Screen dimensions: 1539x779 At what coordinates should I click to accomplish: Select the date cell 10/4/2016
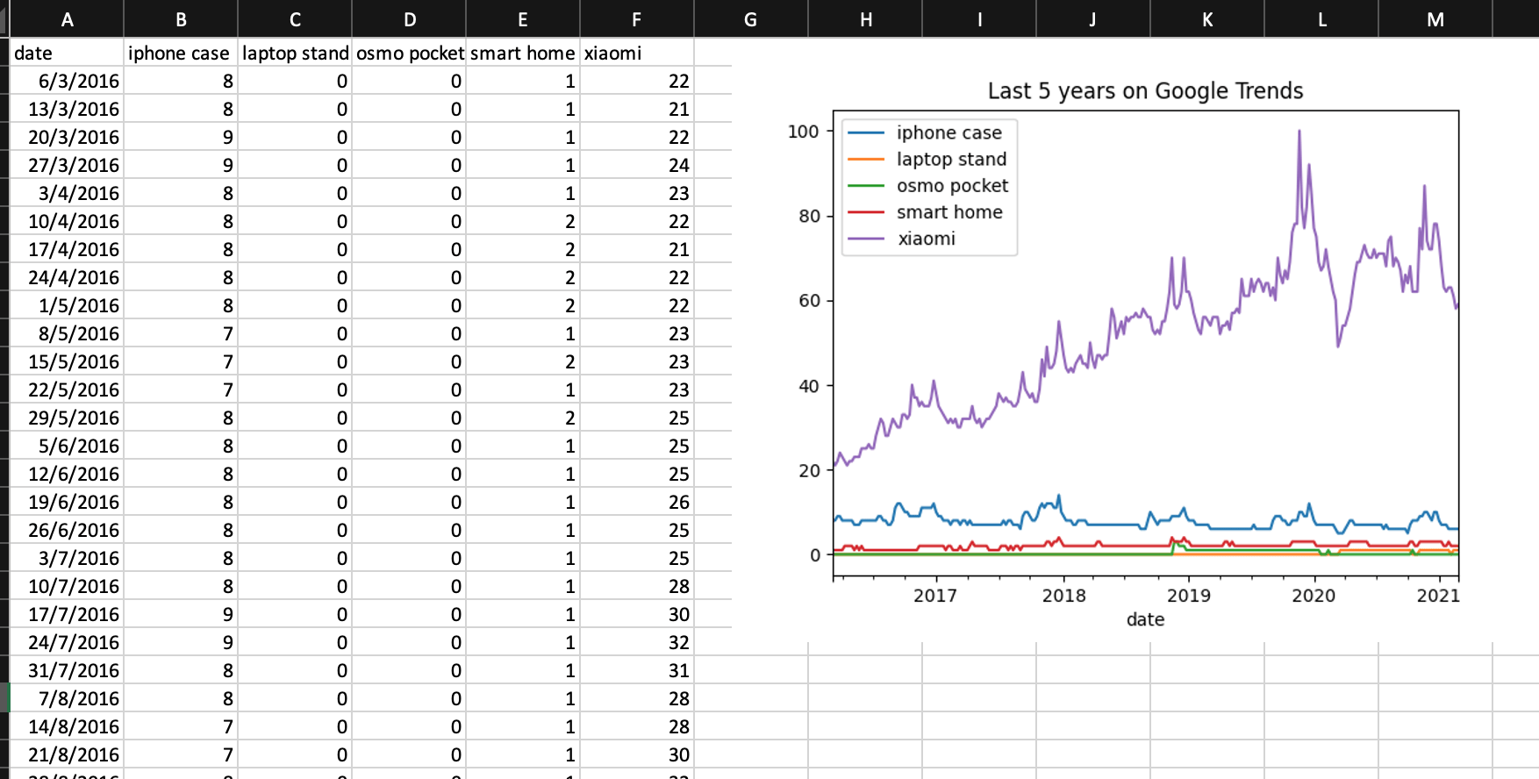point(67,221)
